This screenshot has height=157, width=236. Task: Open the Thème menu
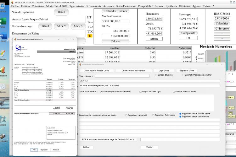[207, 6]
